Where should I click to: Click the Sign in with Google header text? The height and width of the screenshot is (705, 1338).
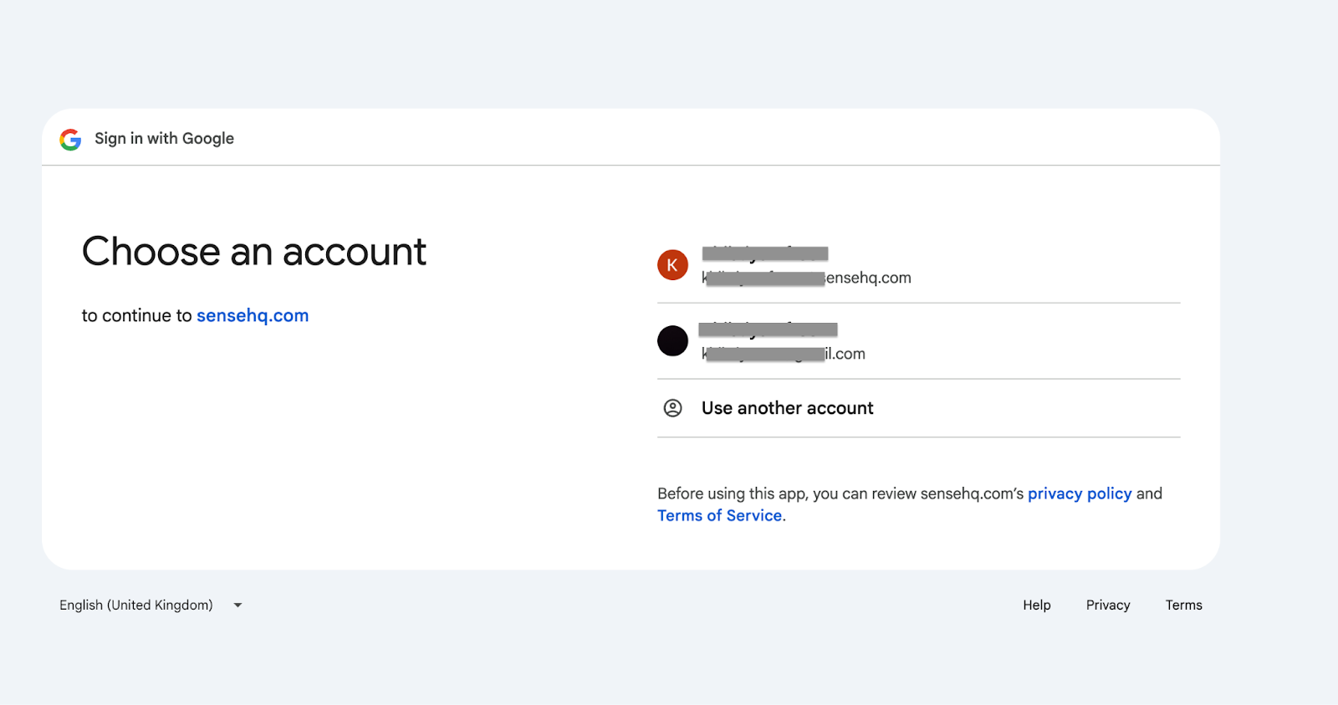pos(164,139)
